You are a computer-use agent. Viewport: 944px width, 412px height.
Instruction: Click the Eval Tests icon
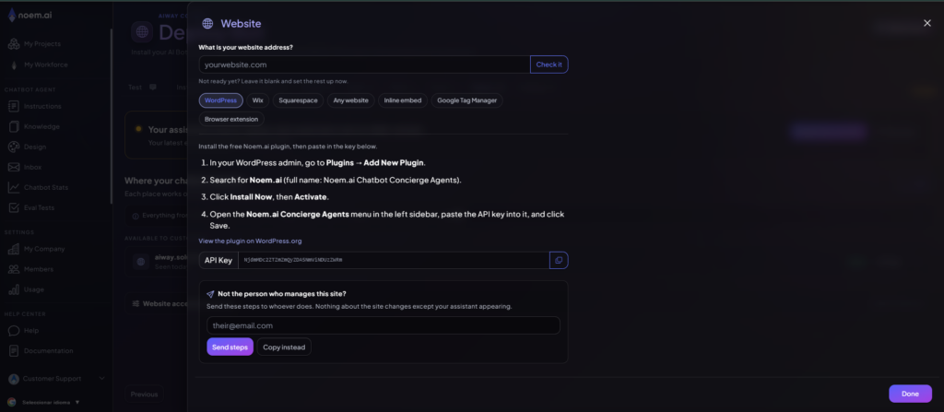[x=13, y=207]
